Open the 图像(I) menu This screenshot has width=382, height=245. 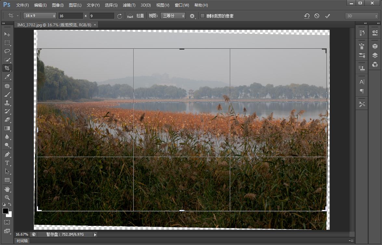[58, 5]
